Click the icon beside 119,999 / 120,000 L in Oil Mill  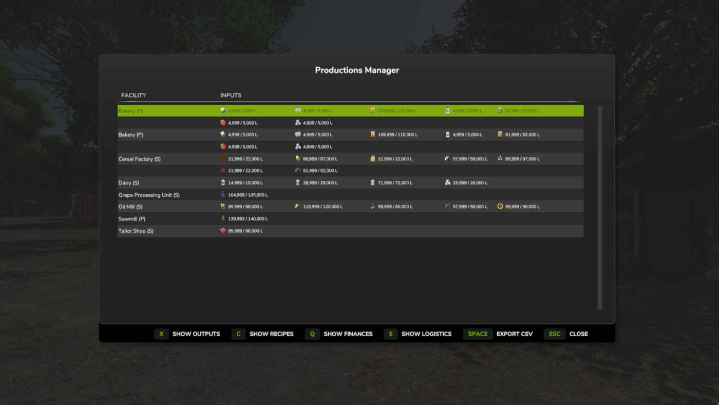coord(297,207)
